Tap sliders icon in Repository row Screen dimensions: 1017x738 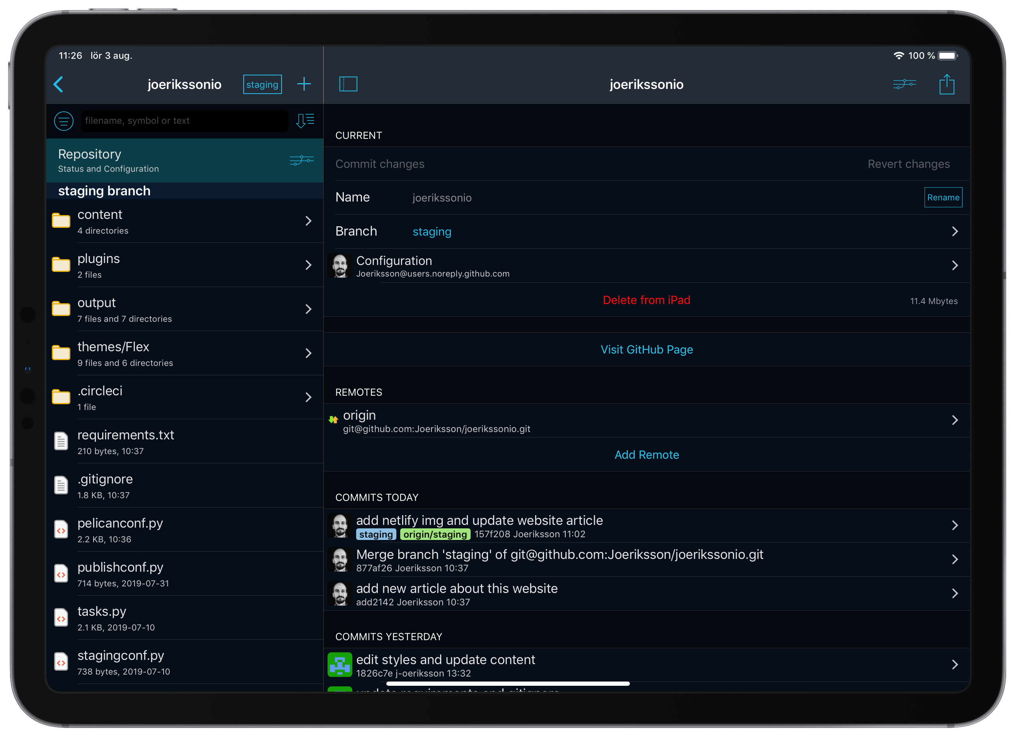click(x=301, y=160)
